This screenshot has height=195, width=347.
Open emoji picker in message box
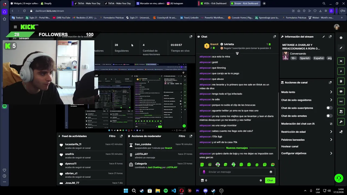click(271, 172)
